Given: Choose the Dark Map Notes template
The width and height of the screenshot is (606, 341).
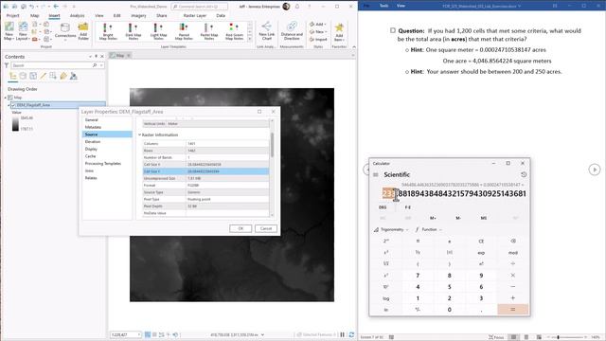Looking at the screenshot, I should (x=133, y=31).
